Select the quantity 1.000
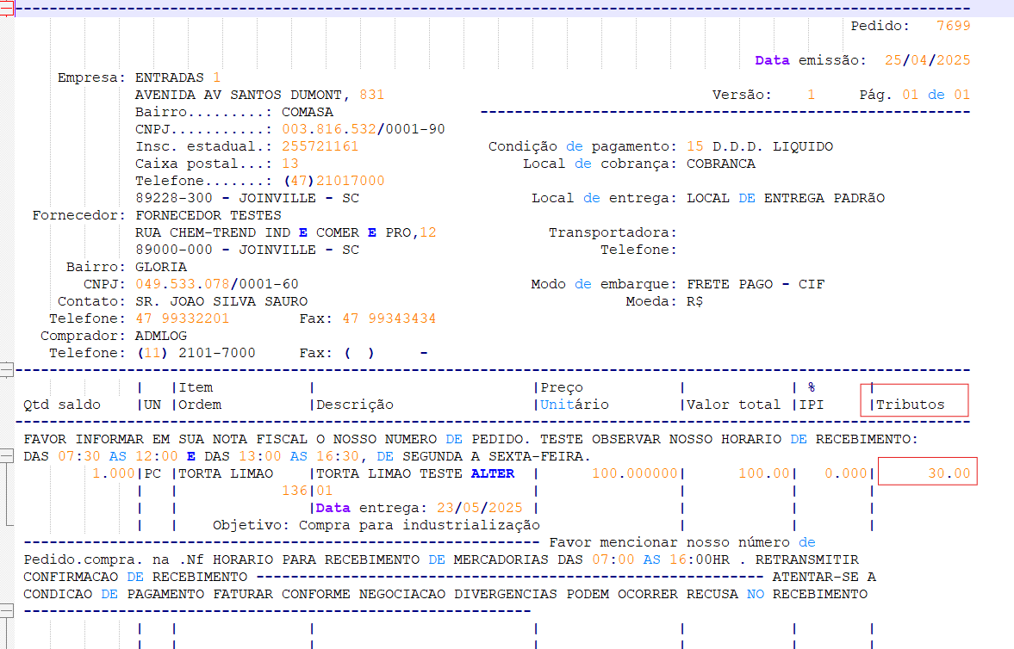This screenshot has width=1014, height=649. coord(113,473)
